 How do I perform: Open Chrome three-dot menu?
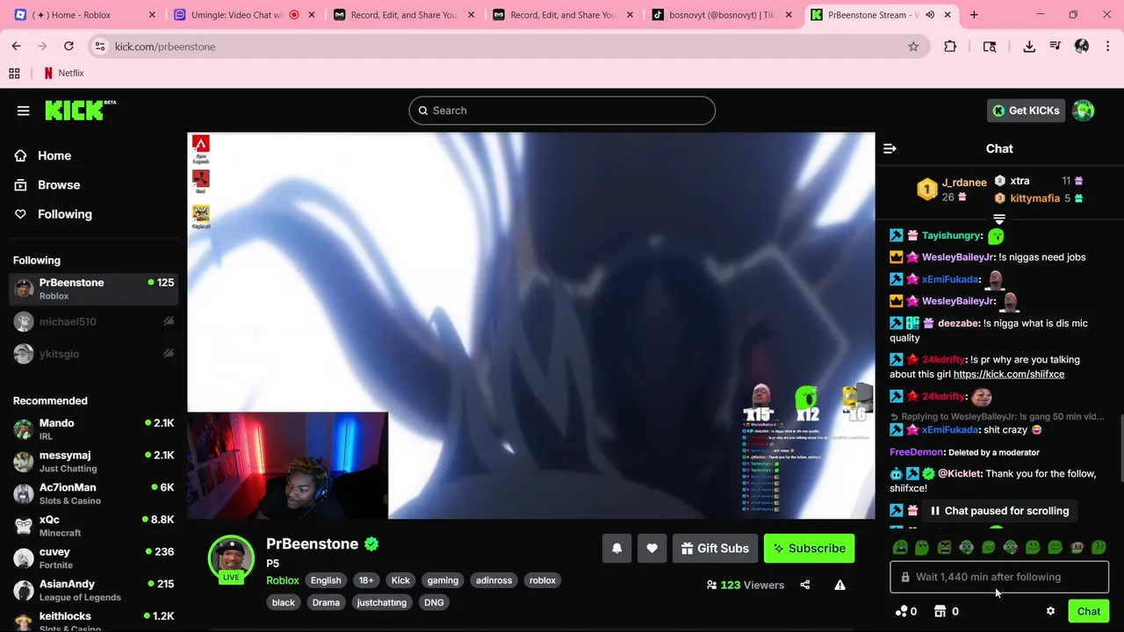pyautogui.click(x=1107, y=47)
